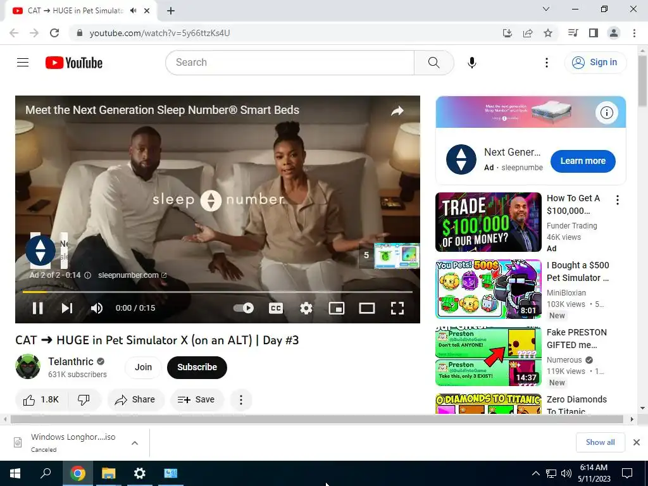Start voice search with microphone icon
Screen dimensions: 648x486
coord(472,63)
